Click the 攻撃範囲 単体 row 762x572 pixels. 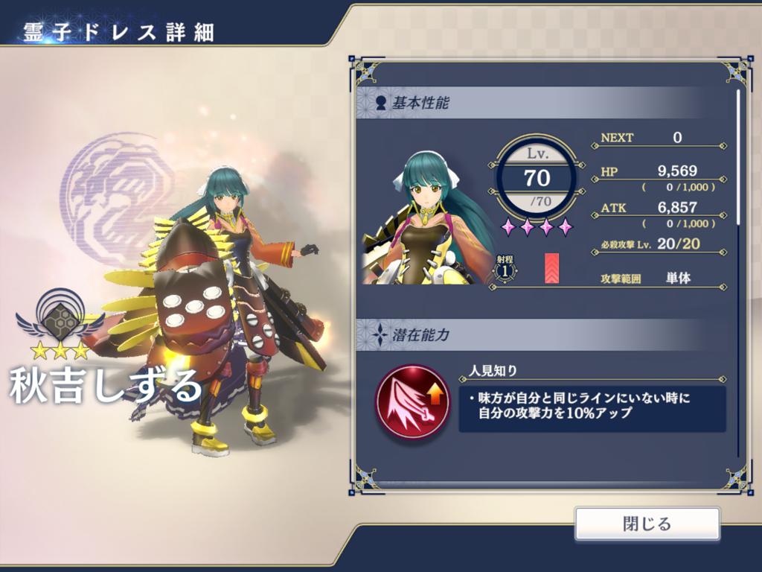click(x=659, y=279)
